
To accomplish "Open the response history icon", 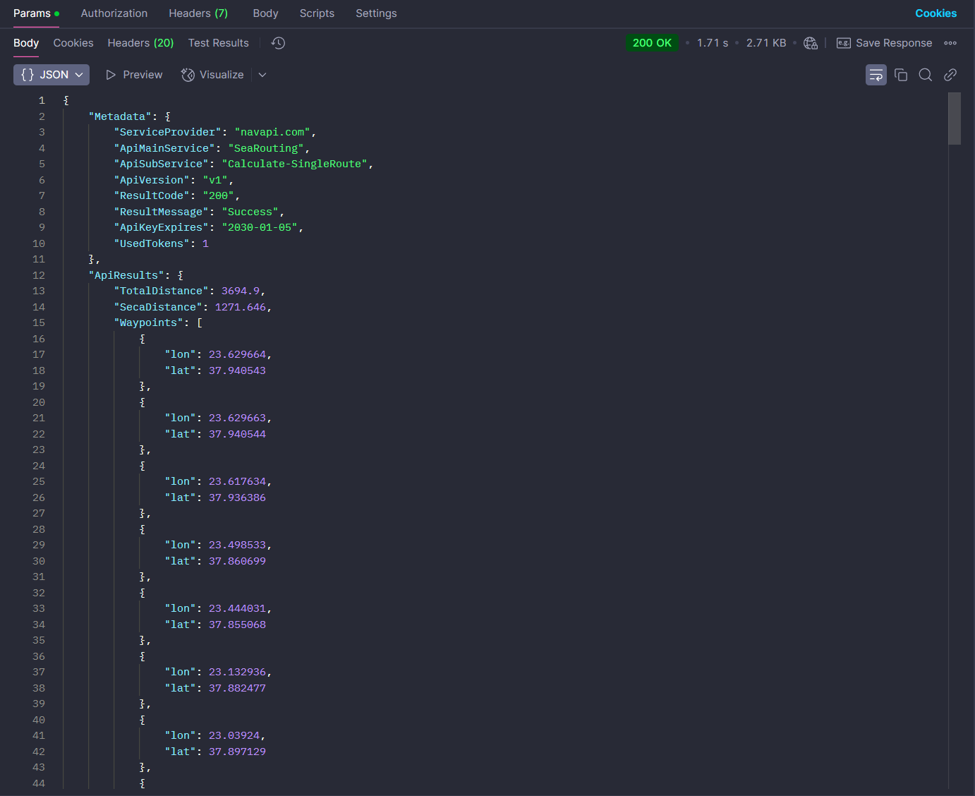I will 279,43.
